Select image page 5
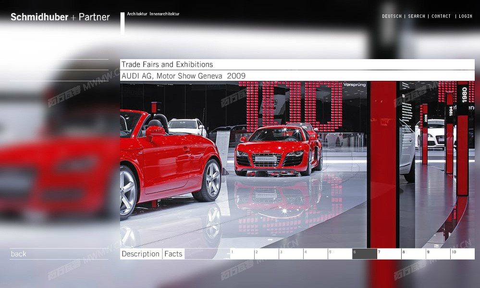This screenshot has height=288, width=480. 340,254
